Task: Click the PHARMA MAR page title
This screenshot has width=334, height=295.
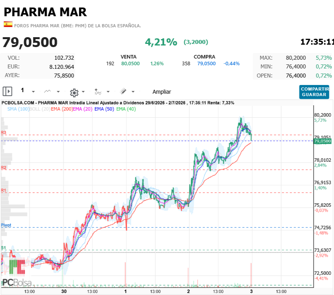Action: [x=46, y=12]
